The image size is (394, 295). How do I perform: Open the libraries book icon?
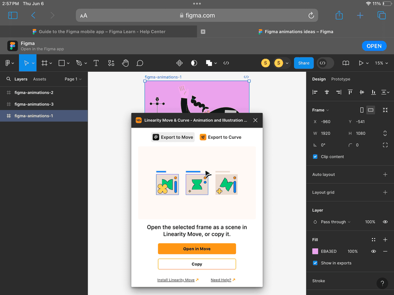point(346,63)
